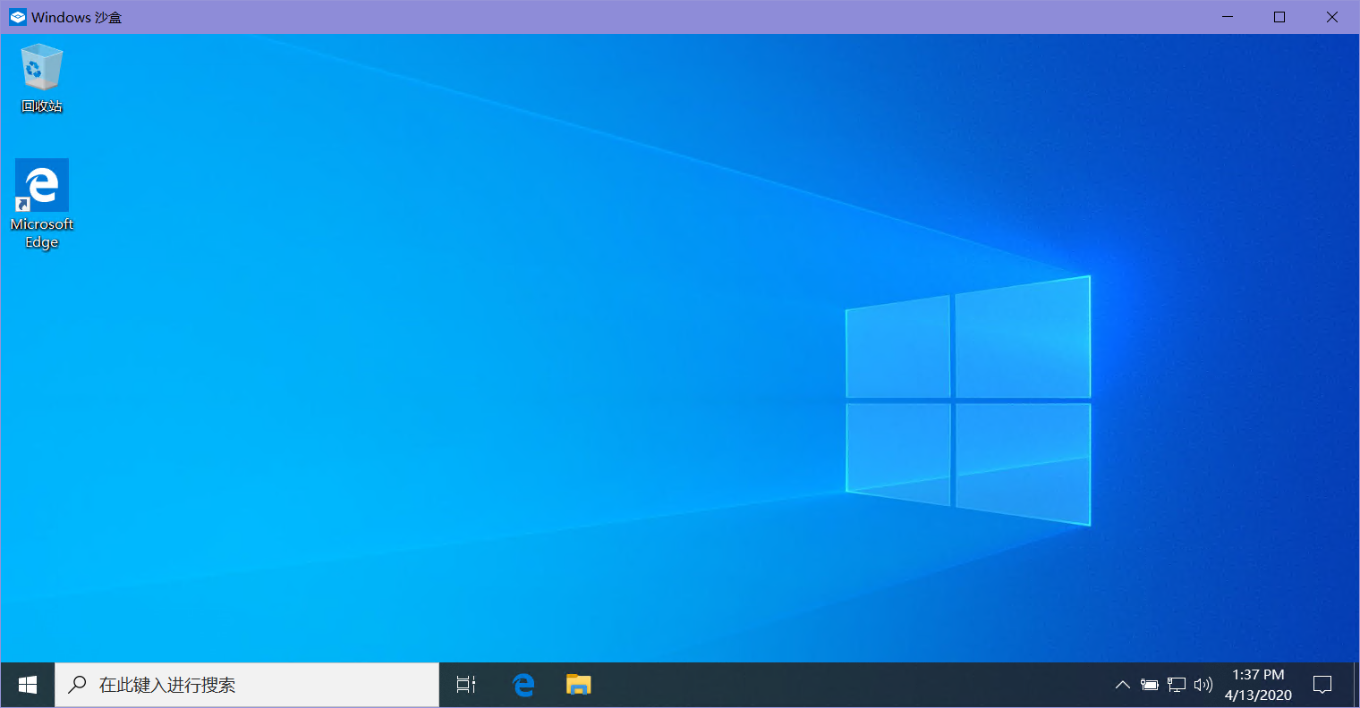Open the network tray icon
The height and width of the screenshot is (708, 1360).
click(x=1177, y=686)
